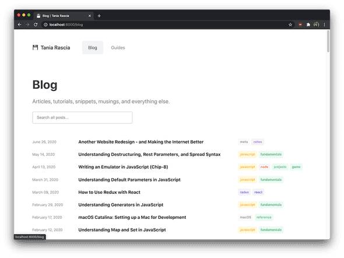Switch to the Guides navigation tab
This screenshot has height=258, width=344.
(118, 47)
